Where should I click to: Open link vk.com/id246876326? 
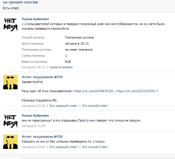93,91
